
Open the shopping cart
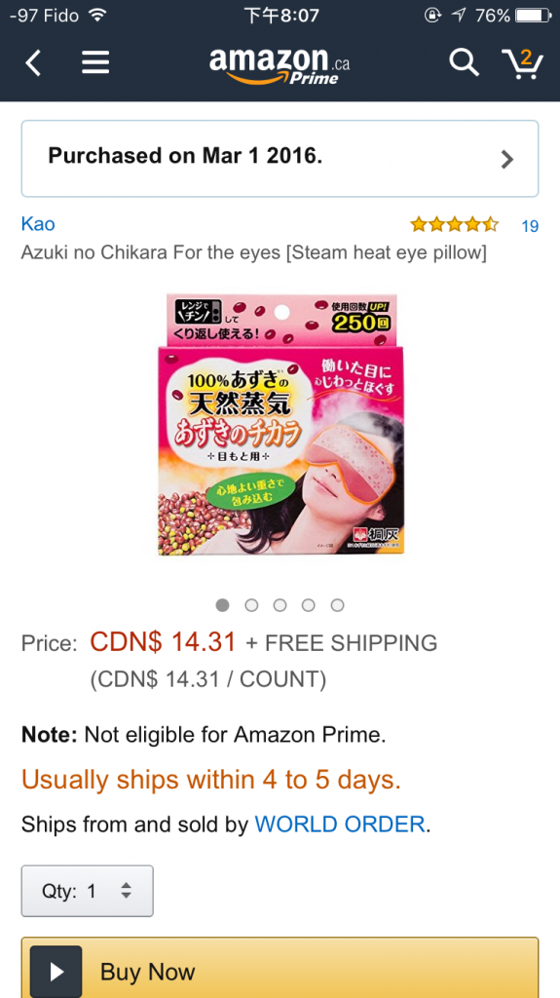point(522,63)
